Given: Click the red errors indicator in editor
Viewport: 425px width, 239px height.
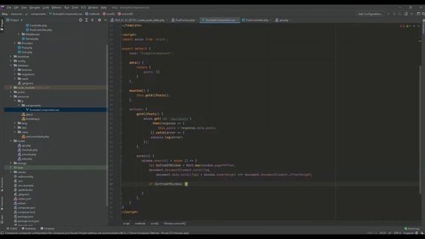Looking at the screenshot, I should point(402,26).
